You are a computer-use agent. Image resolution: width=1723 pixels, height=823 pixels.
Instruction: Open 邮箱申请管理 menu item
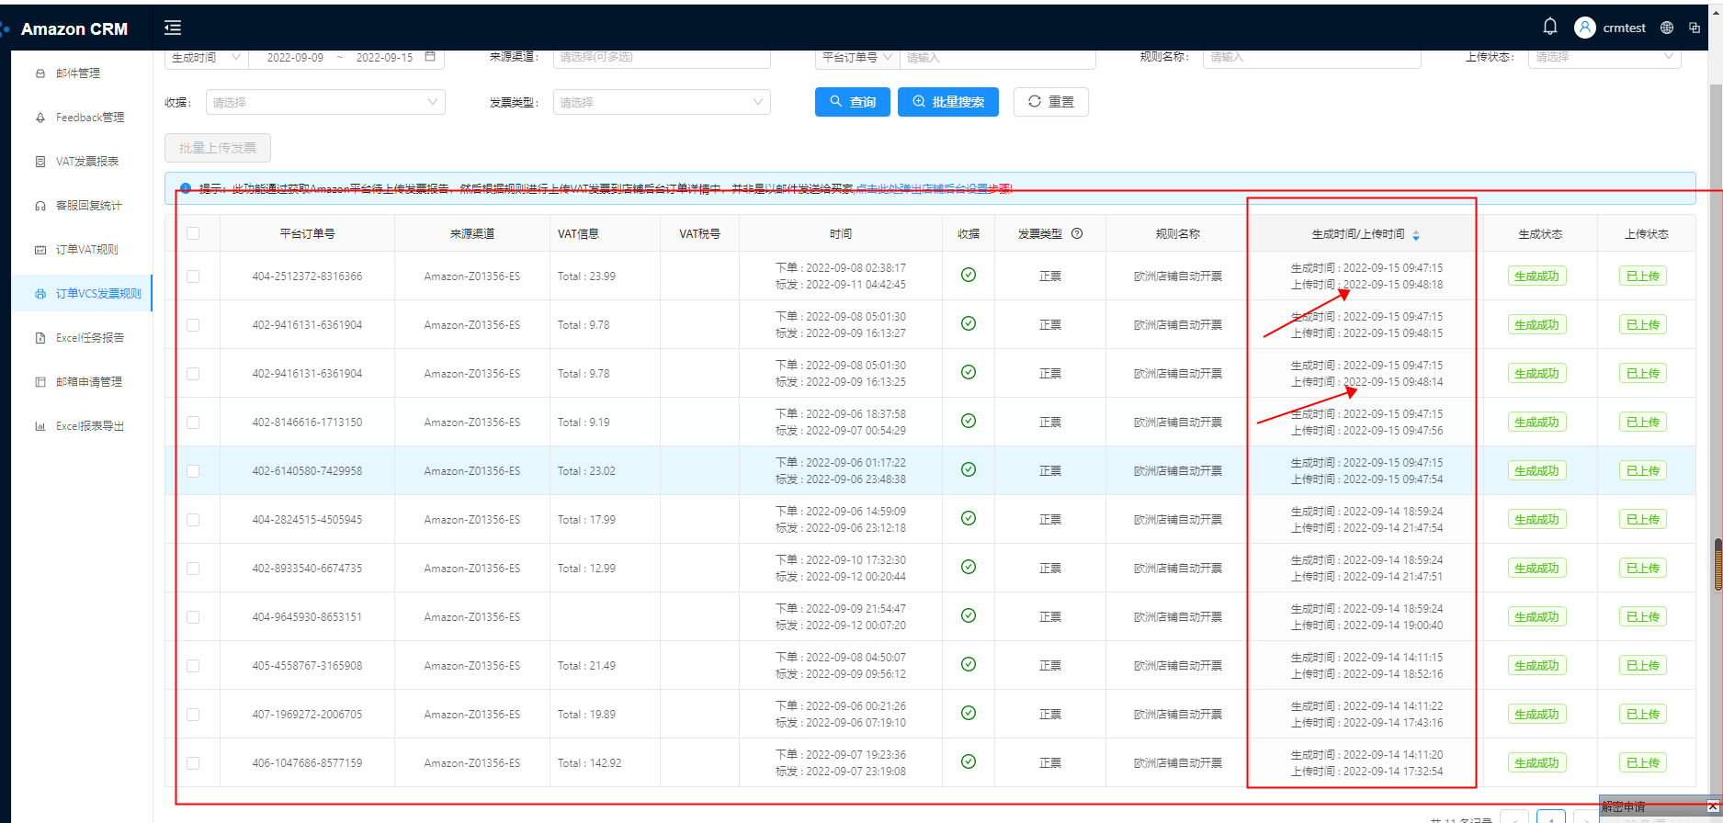point(82,382)
